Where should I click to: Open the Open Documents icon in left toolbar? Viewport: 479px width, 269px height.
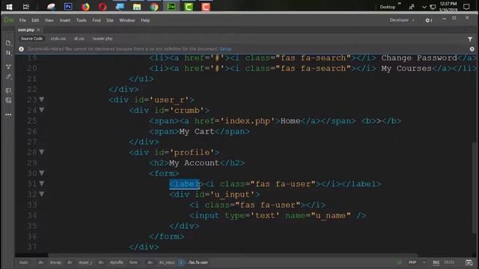[x=8, y=43]
